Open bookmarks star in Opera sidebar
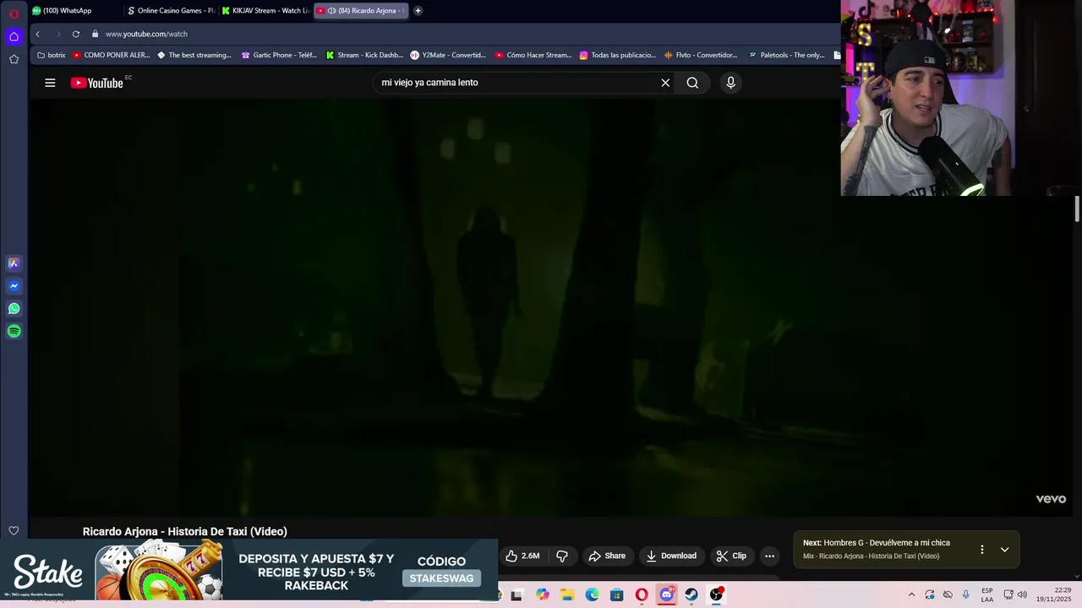1082x608 pixels. 14,59
